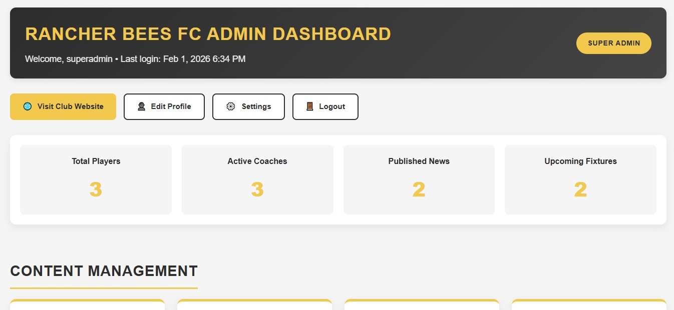Open the Edit Profile page
This screenshot has width=674, height=310.
pyautogui.click(x=164, y=106)
